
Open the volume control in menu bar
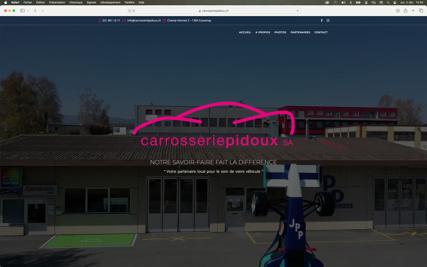click(343, 2)
